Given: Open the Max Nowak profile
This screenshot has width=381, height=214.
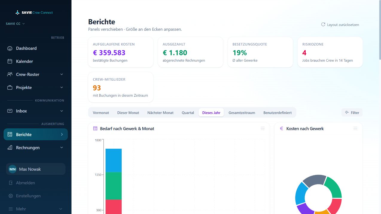Looking at the screenshot, I should 36,169.
